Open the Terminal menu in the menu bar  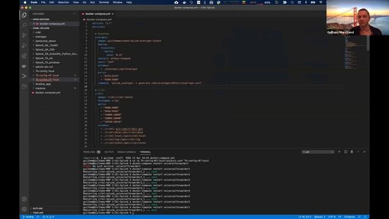click(x=104, y=2)
